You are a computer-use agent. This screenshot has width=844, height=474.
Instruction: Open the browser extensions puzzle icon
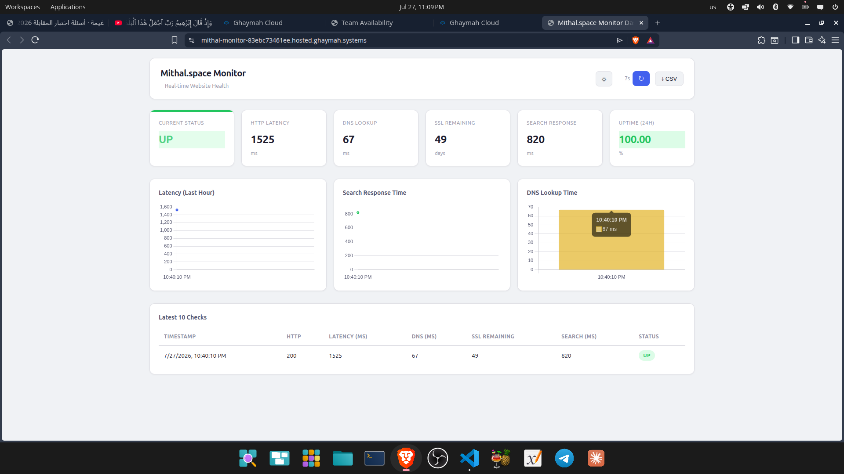coord(761,40)
